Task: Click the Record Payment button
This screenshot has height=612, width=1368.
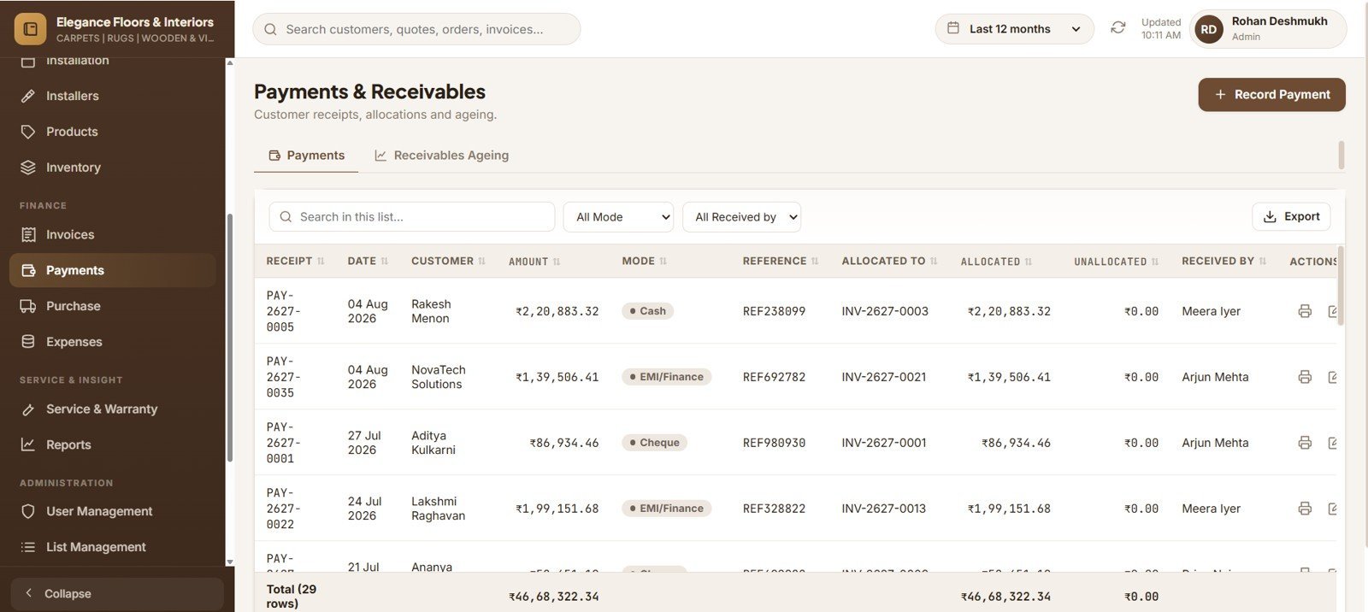Action: [1271, 95]
